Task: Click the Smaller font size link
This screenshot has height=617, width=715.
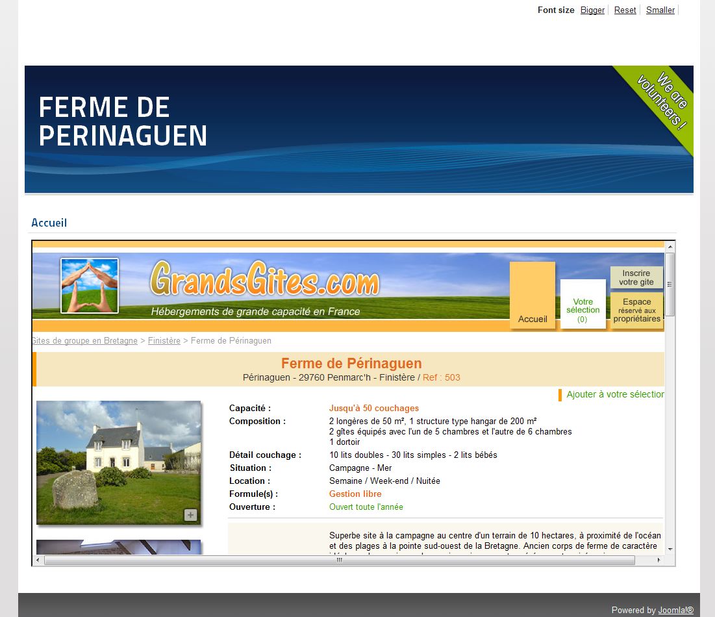Action: [660, 10]
